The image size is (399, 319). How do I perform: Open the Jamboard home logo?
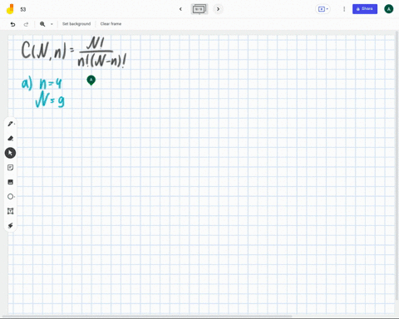click(x=10, y=9)
